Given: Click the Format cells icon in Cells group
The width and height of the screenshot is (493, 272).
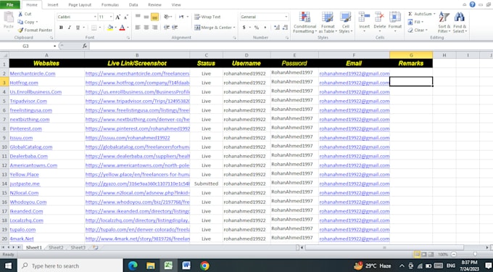Looking at the screenshot, I should point(395,17).
